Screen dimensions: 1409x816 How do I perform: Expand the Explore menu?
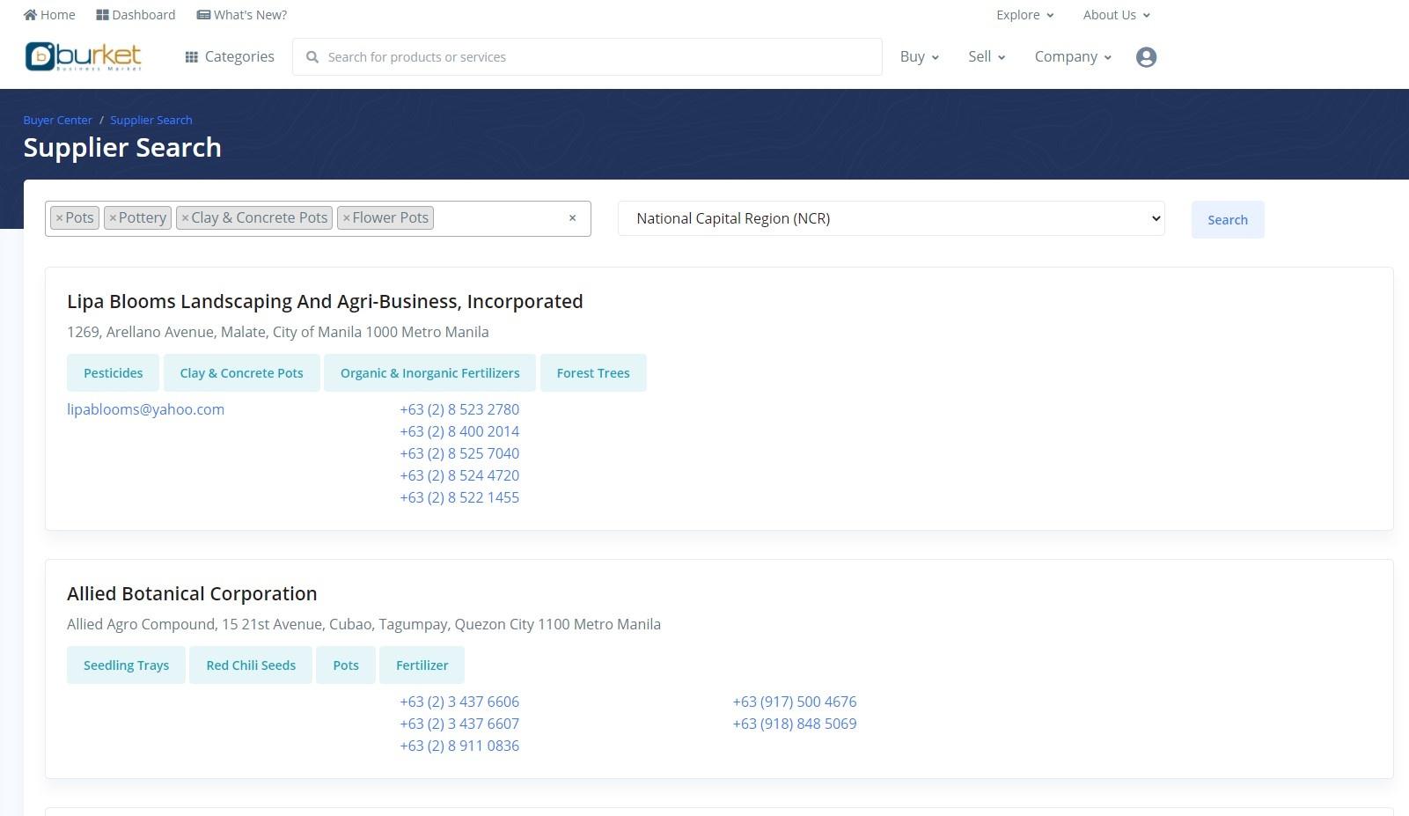pos(1025,15)
